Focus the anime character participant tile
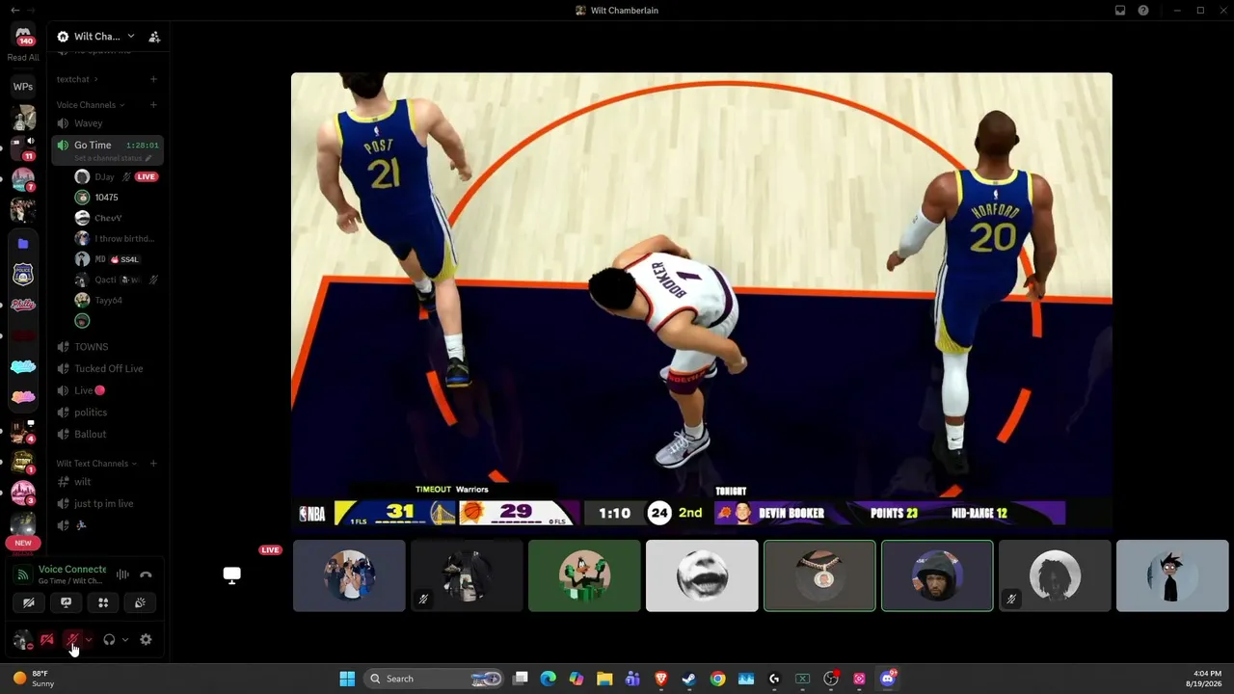 pos(1172,575)
